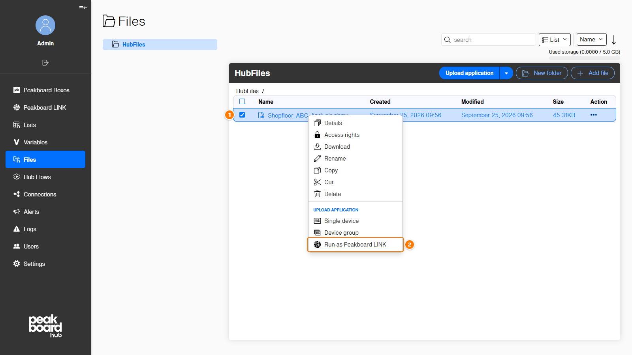Screen dimensions: 632x355
Task: Click the Upload application button
Action: click(469, 73)
